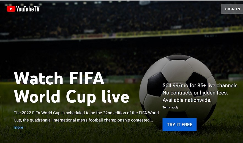
Task: Click the soccer ball image
Action: pyautogui.click(x=178, y=91)
